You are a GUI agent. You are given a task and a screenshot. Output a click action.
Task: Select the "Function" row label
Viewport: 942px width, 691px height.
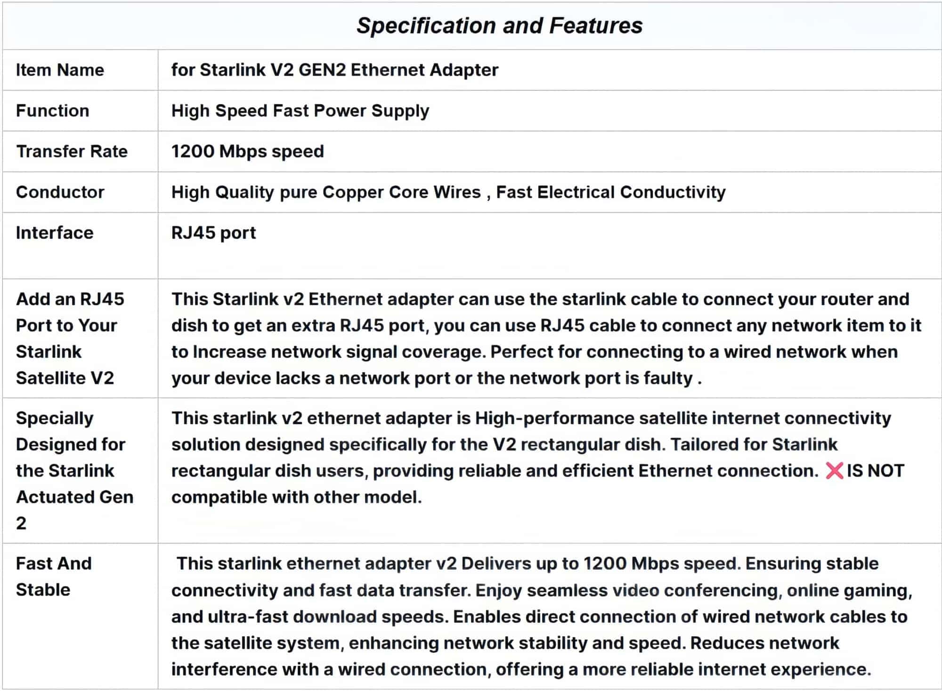(x=52, y=111)
